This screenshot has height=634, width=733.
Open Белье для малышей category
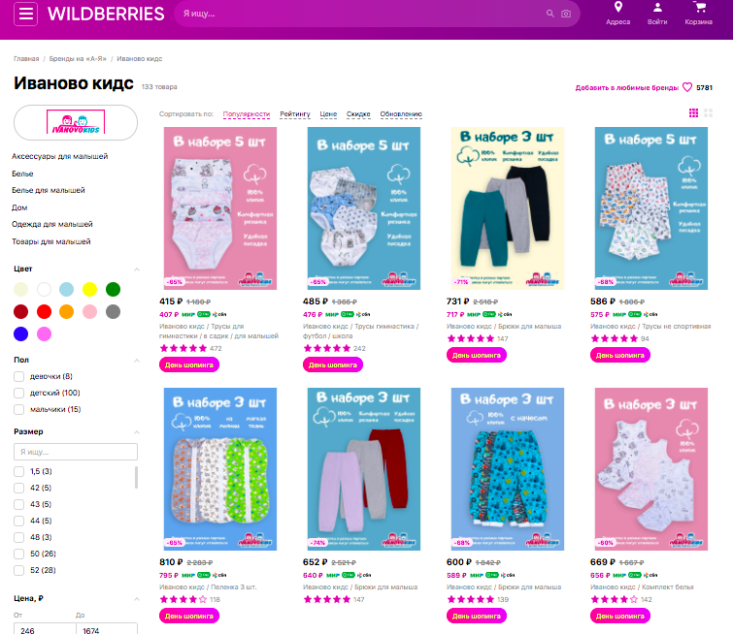[49, 190]
